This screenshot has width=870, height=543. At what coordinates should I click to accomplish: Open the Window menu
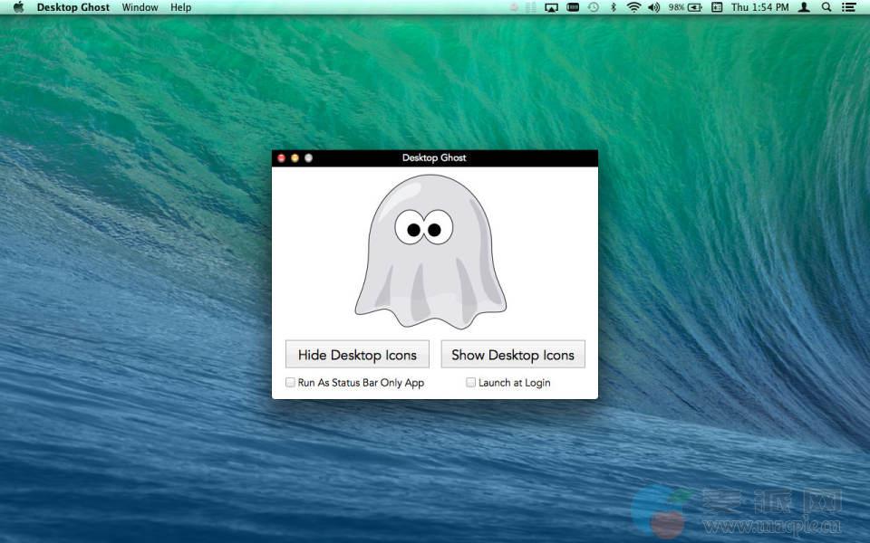[140, 7]
